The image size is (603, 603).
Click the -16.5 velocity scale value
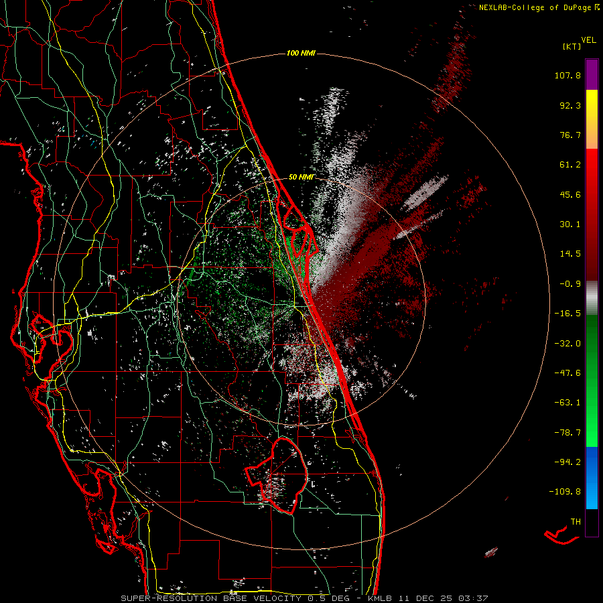tap(567, 314)
